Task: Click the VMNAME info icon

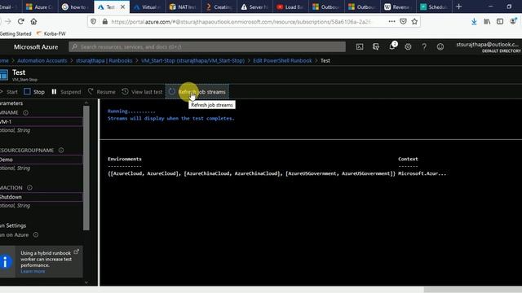Action: tap(25, 112)
